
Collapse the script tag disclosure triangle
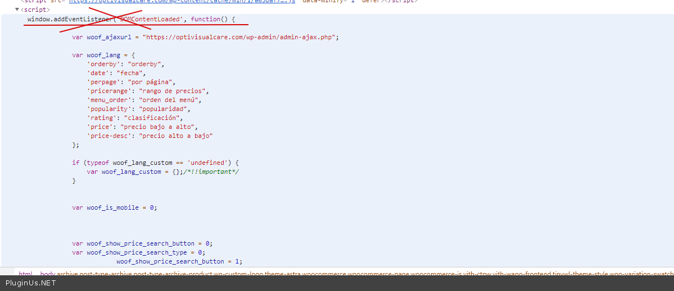[17, 10]
